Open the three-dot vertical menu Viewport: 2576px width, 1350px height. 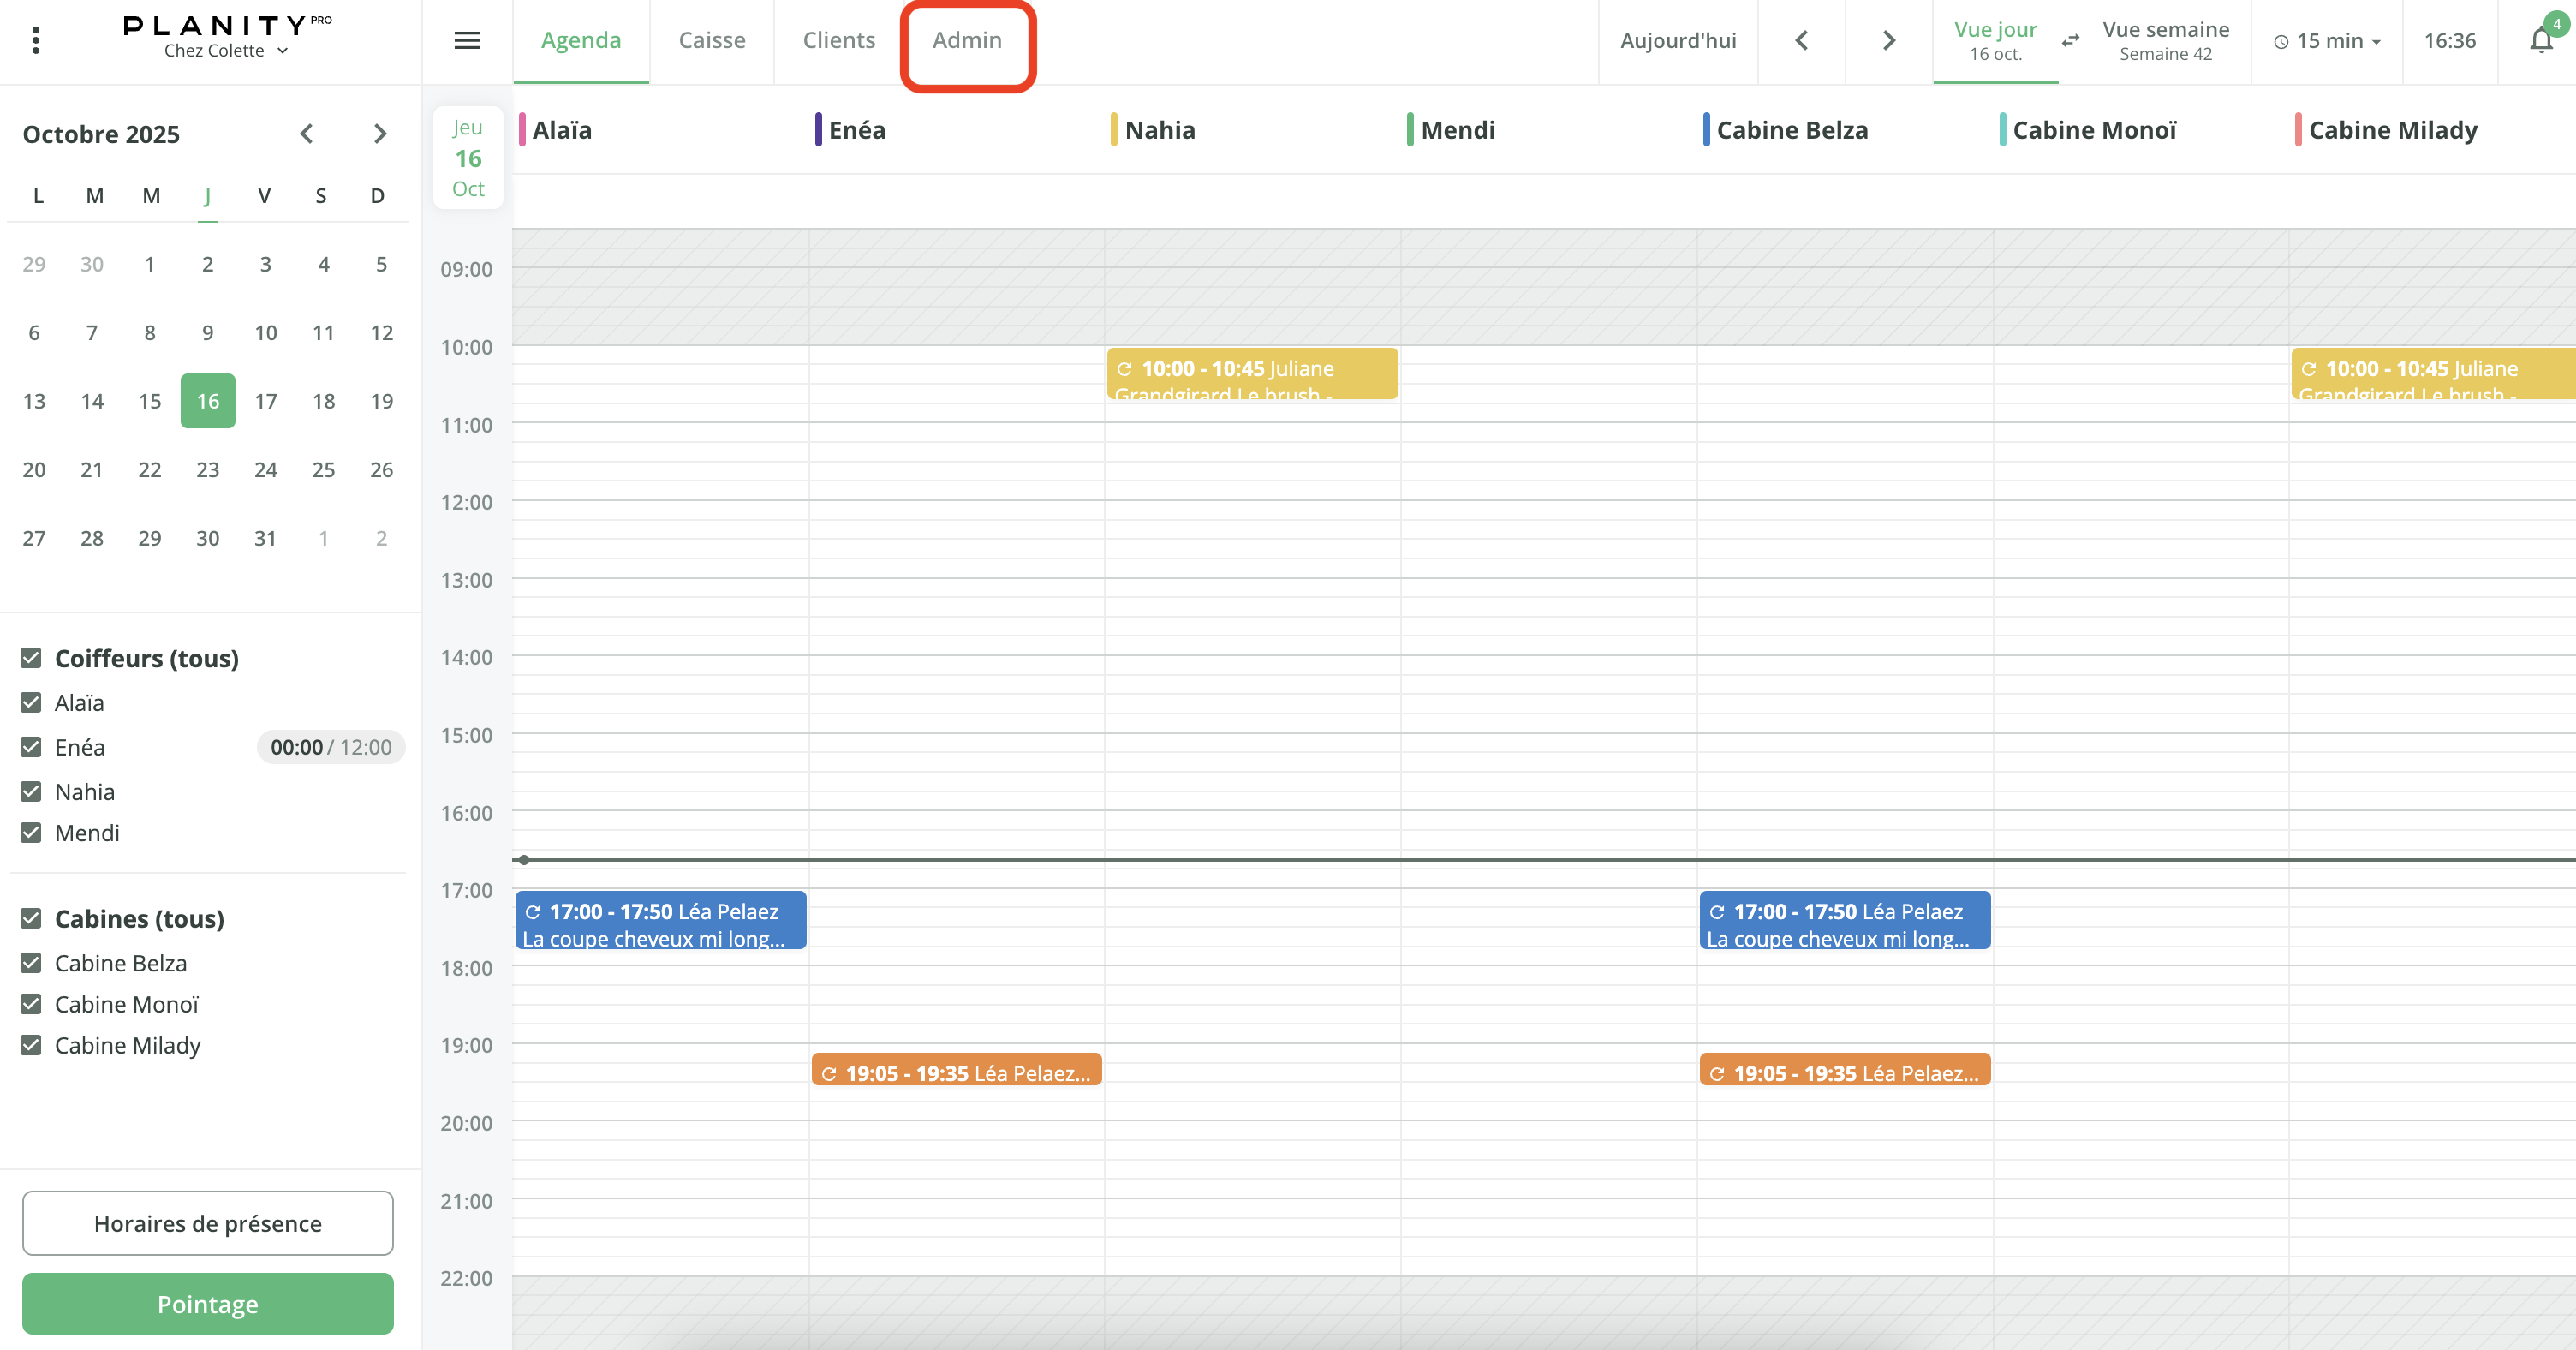pos(36,40)
